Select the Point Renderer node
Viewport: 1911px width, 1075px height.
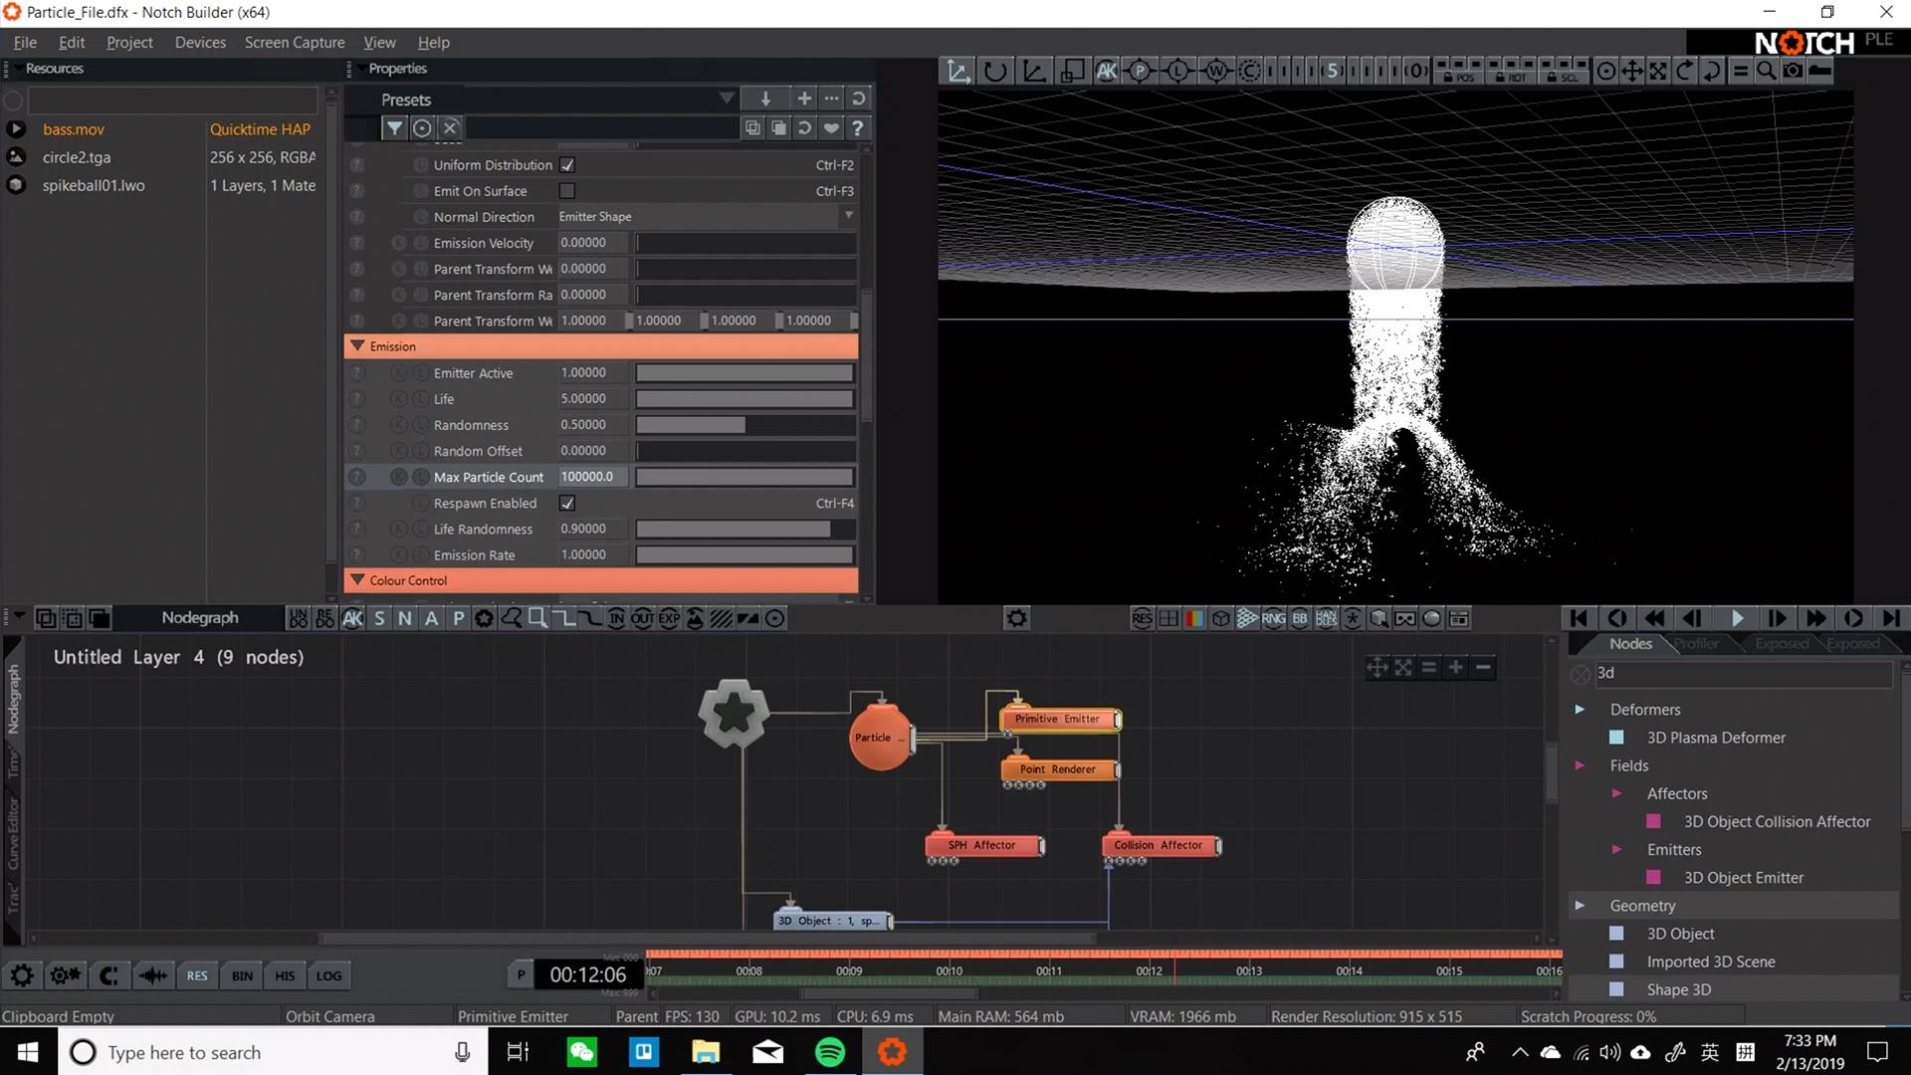pyautogui.click(x=1060, y=769)
